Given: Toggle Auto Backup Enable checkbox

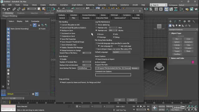Looking at the screenshot, I should point(61,59).
